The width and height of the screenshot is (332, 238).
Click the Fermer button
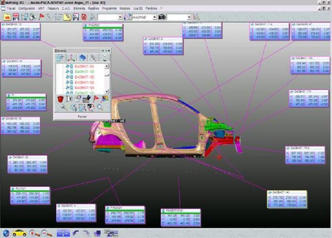[82, 117]
